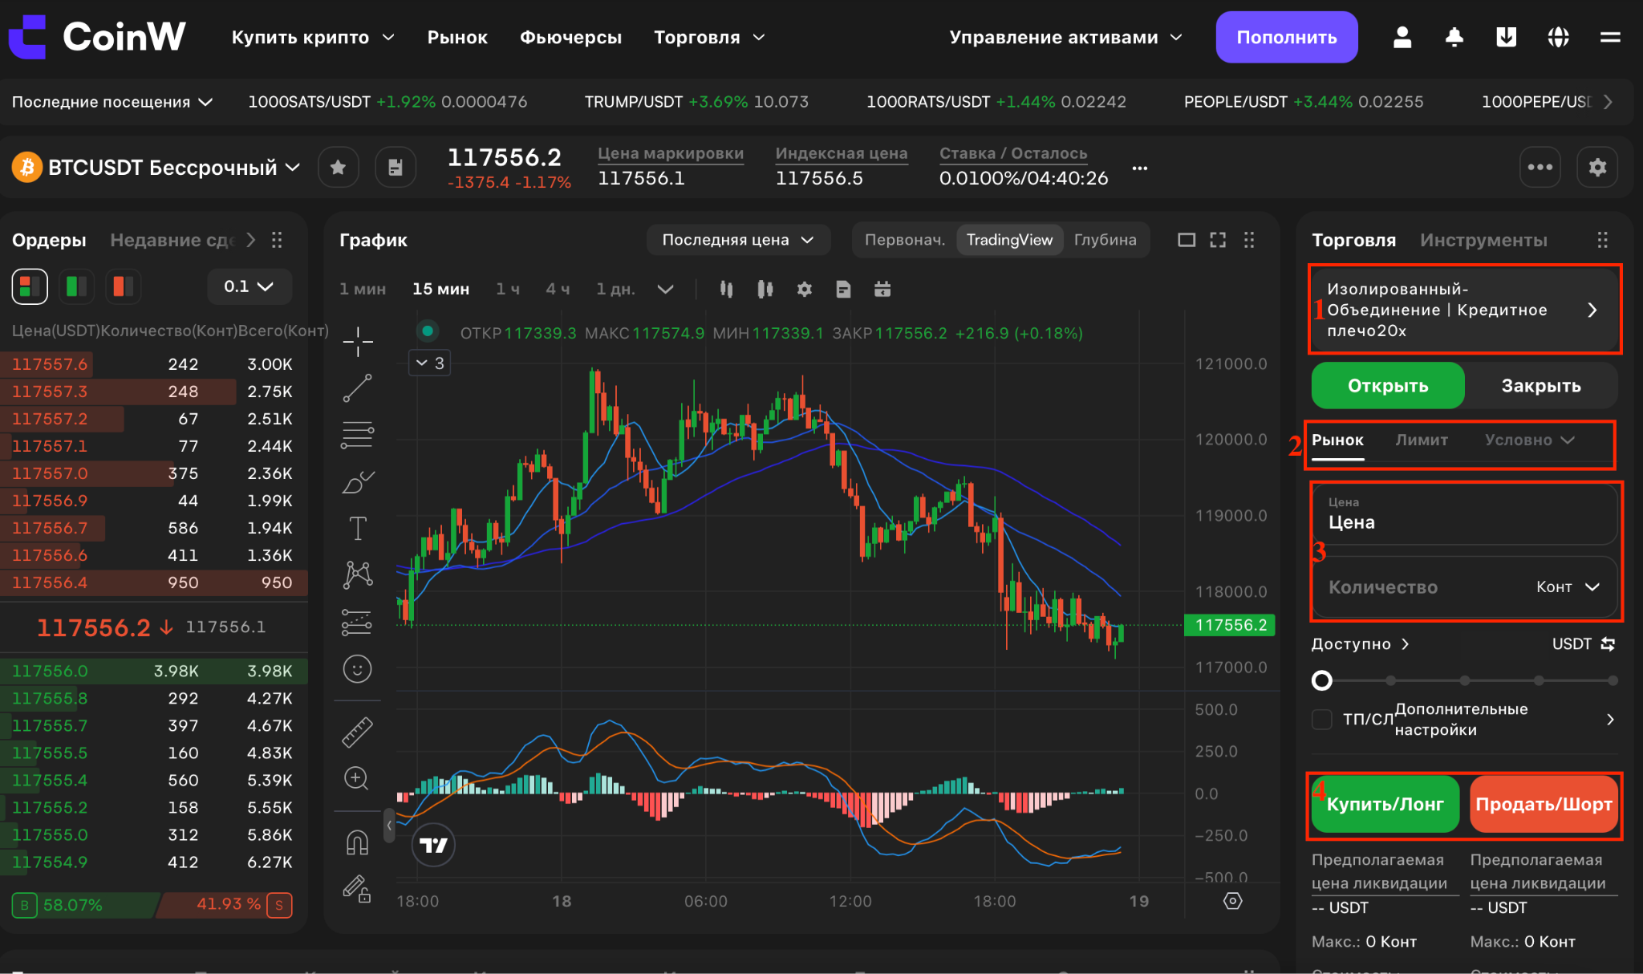Open the Последняя цена dropdown
Image resolution: width=1643 pixels, height=974 pixels.
[x=738, y=240]
